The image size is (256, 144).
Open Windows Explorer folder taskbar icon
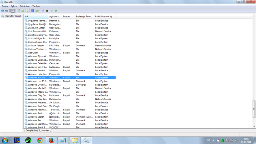(75, 140)
